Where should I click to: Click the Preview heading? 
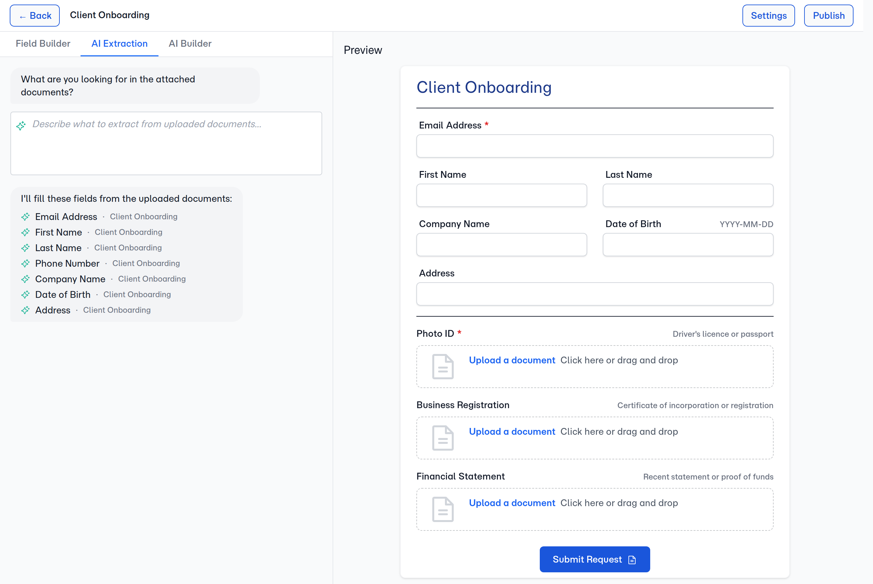pyautogui.click(x=363, y=50)
